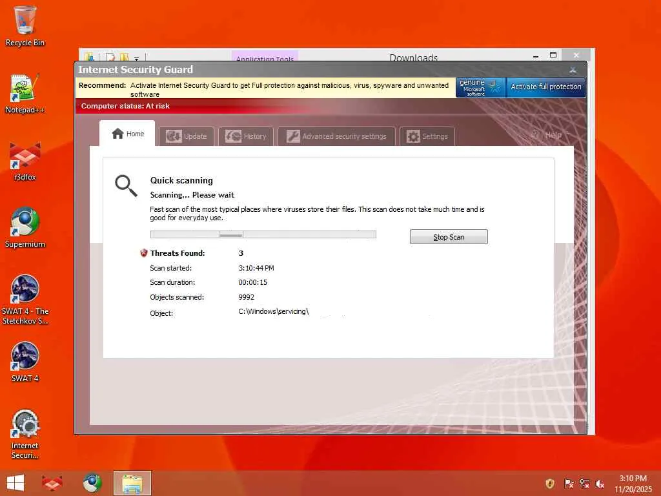Screen dimensions: 661x496
Task: Launch Notepad++ from the desktop
Action: (x=25, y=94)
